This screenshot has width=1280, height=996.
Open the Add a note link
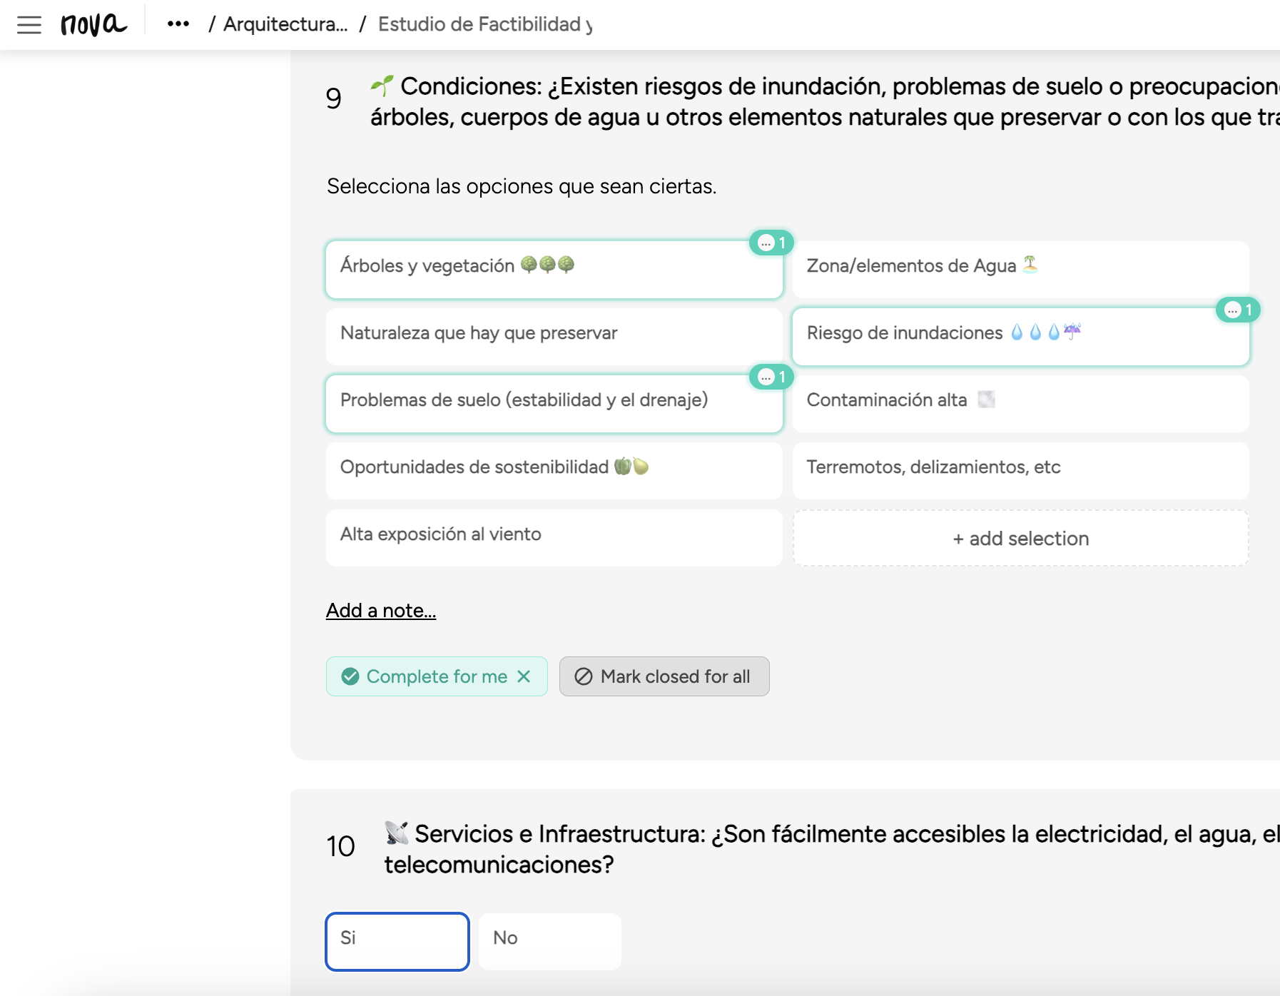[x=381, y=611]
